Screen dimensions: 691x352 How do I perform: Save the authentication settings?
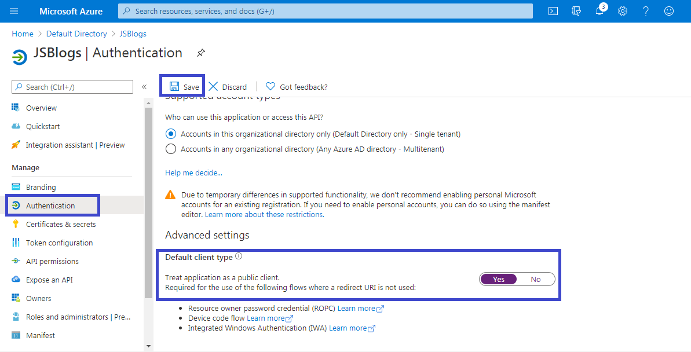pos(184,87)
